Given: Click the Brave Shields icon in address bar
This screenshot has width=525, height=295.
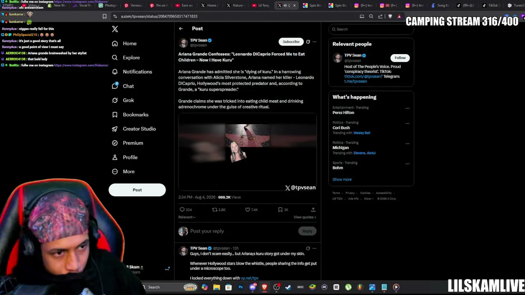Looking at the screenshot, I should point(390,16).
